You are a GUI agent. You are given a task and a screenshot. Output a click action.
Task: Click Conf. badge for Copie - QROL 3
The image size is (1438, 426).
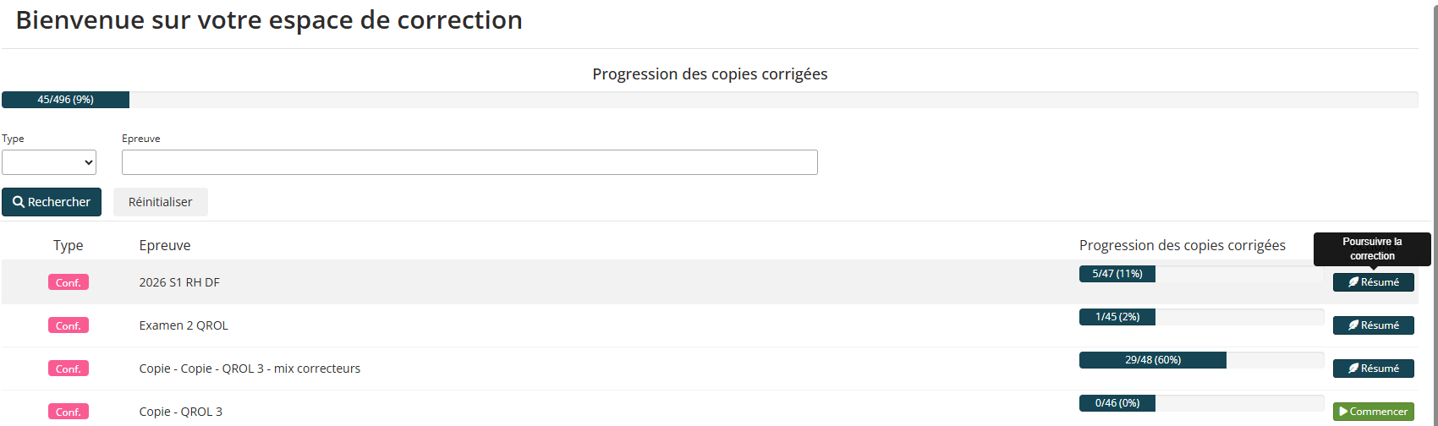[x=69, y=412]
